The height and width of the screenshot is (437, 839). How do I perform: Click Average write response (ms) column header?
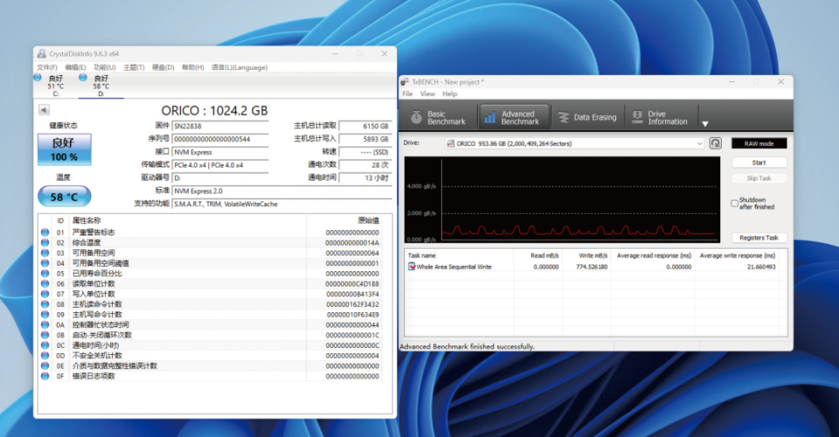(x=738, y=256)
